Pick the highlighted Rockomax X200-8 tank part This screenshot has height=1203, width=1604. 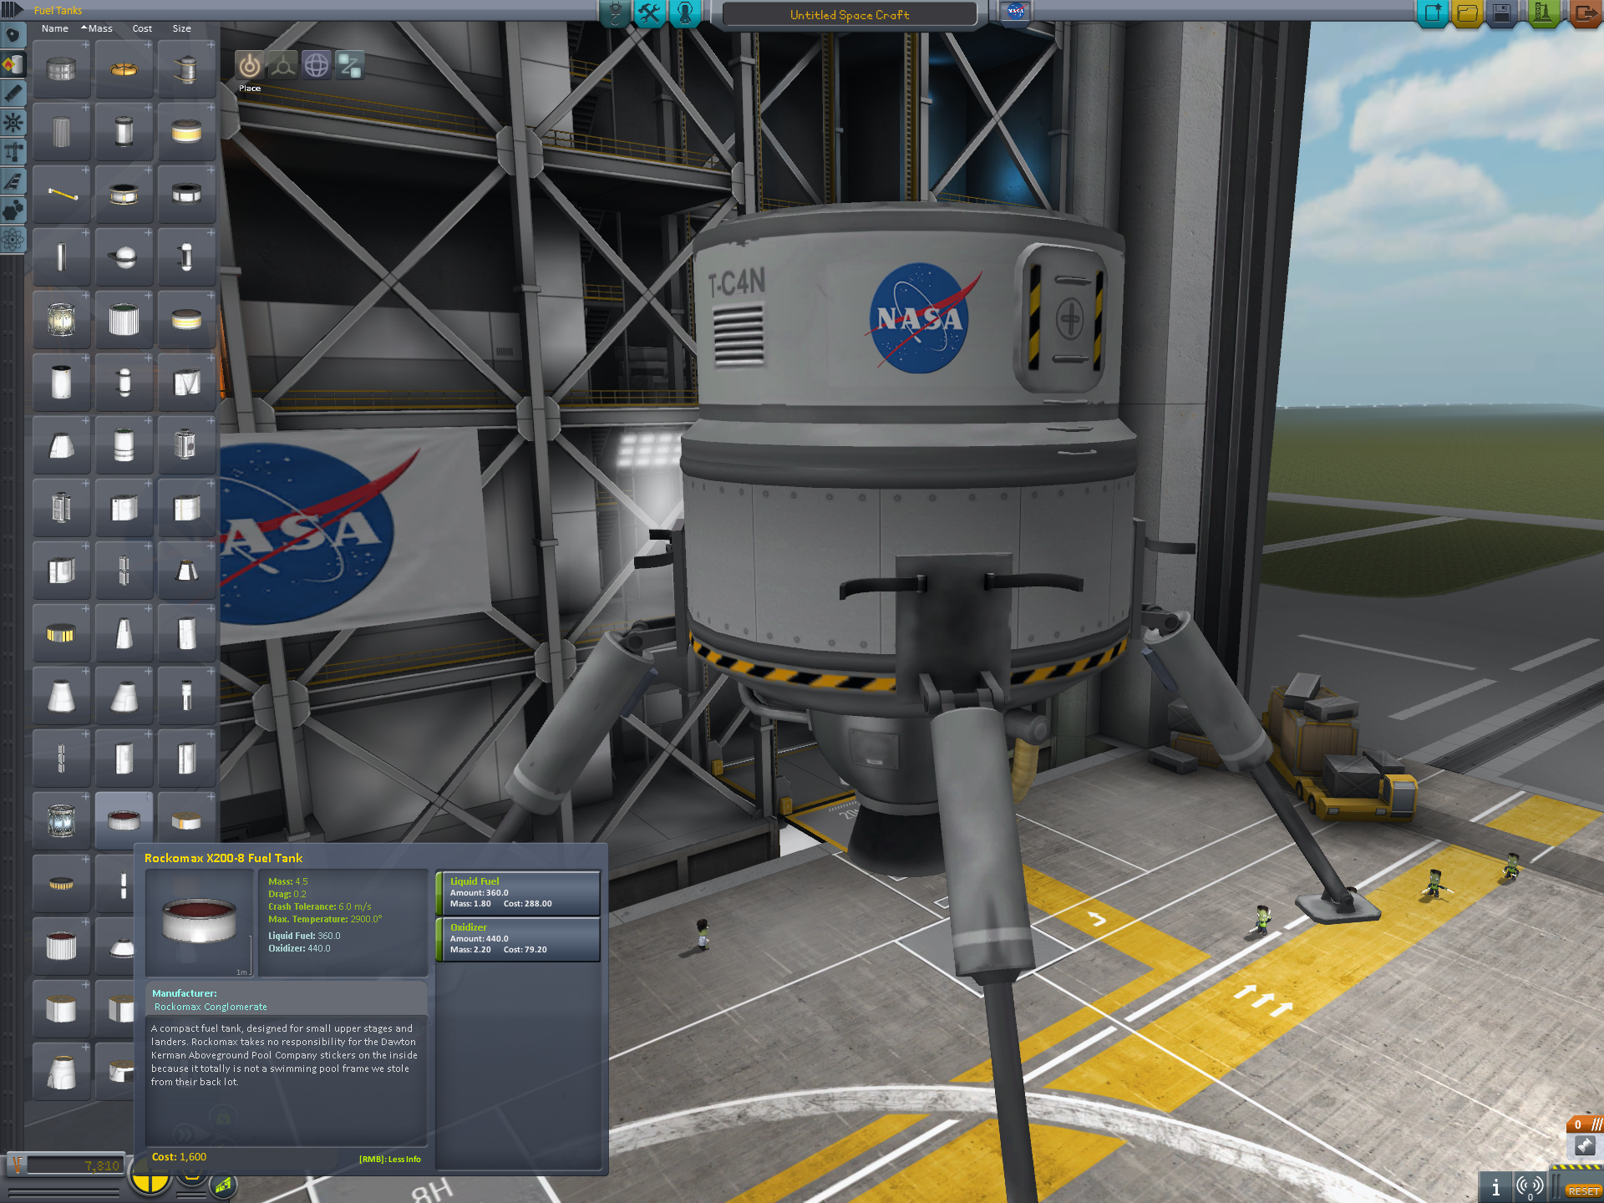pos(124,821)
